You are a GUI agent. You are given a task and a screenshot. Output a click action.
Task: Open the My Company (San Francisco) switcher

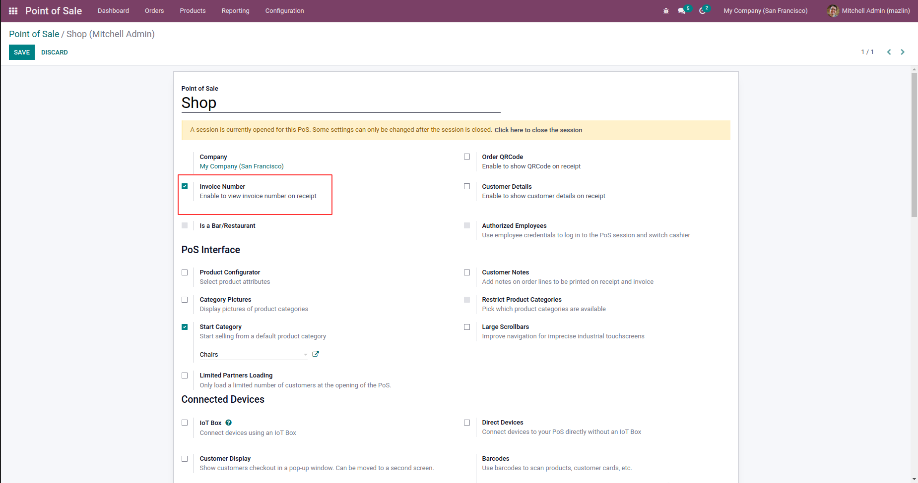click(765, 11)
